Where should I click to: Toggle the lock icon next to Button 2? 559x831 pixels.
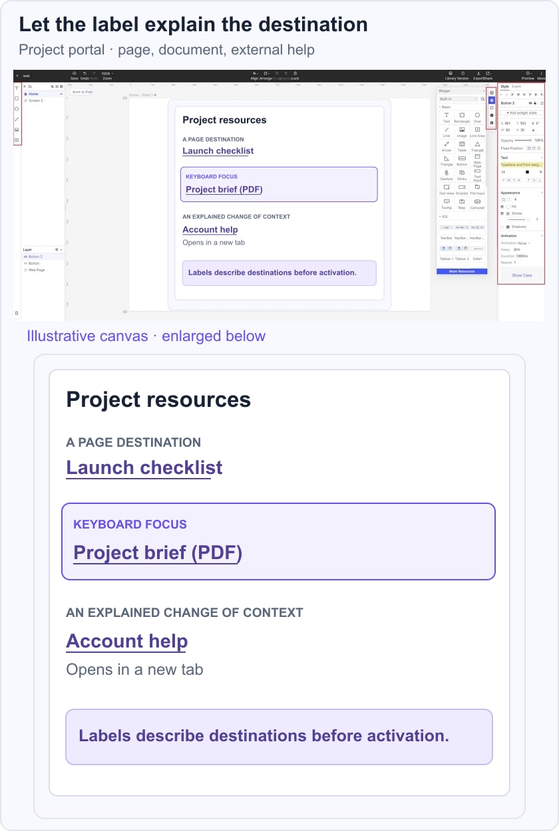tap(535, 103)
